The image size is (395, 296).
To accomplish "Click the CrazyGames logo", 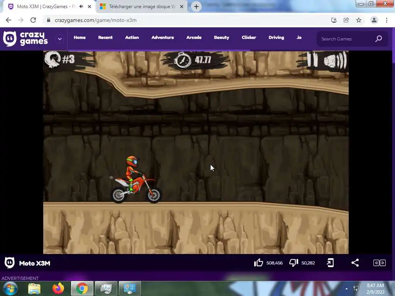I will (25, 39).
